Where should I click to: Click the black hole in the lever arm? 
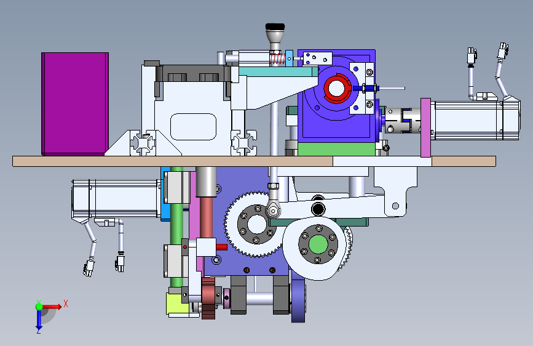point(318,209)
